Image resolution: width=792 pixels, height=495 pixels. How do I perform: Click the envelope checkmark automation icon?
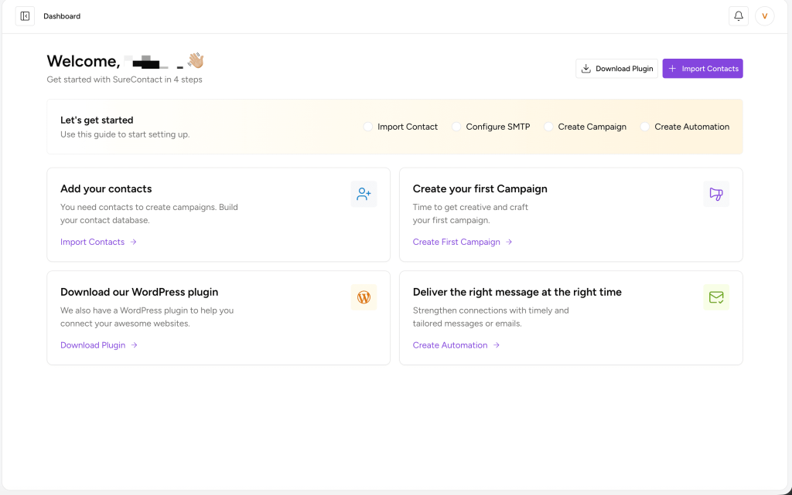[716, 297]
